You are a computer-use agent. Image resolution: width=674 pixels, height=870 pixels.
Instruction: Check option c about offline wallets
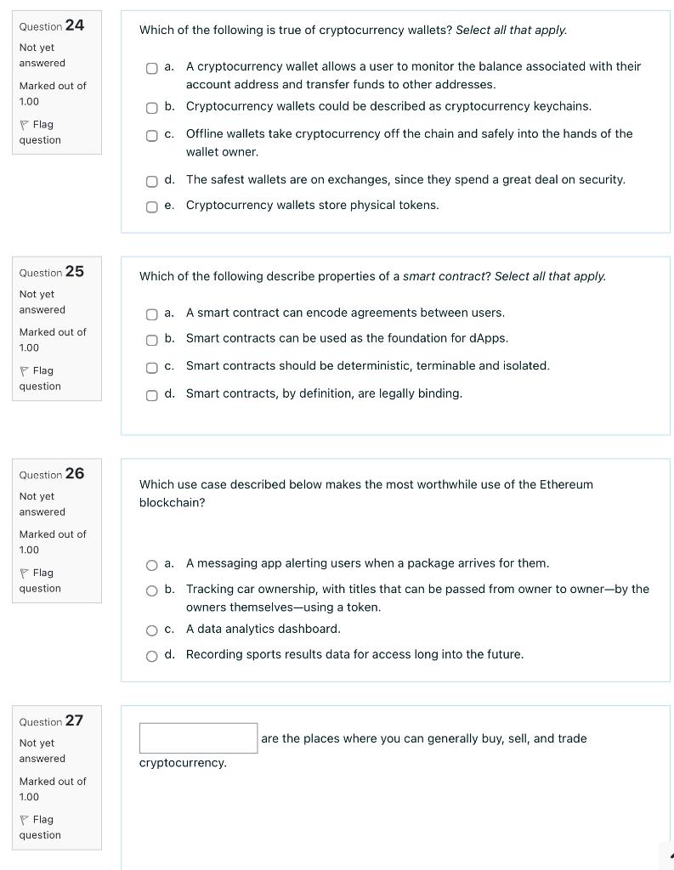(151, 134)
